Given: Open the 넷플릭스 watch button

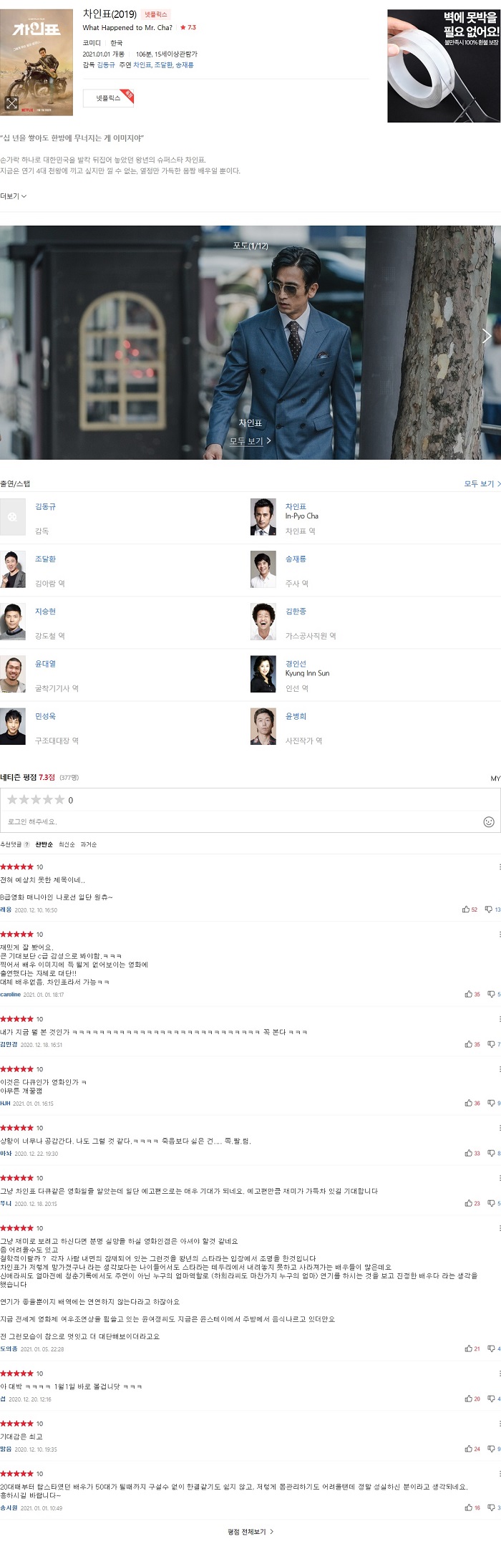Looking at the screenshot, I should [108, 98].
